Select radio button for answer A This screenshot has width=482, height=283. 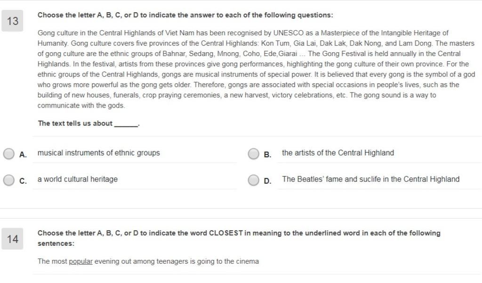[x=9, y=154]
